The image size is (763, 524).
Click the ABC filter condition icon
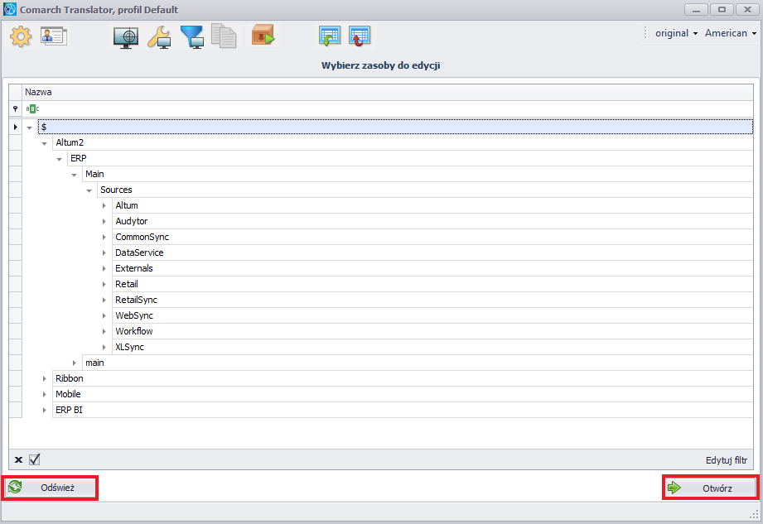pos(32,109)
